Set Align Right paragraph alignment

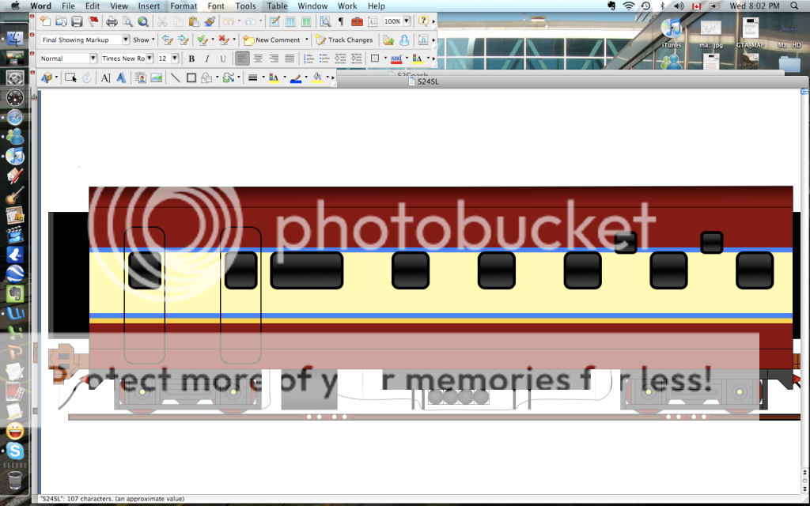(274, 59)
